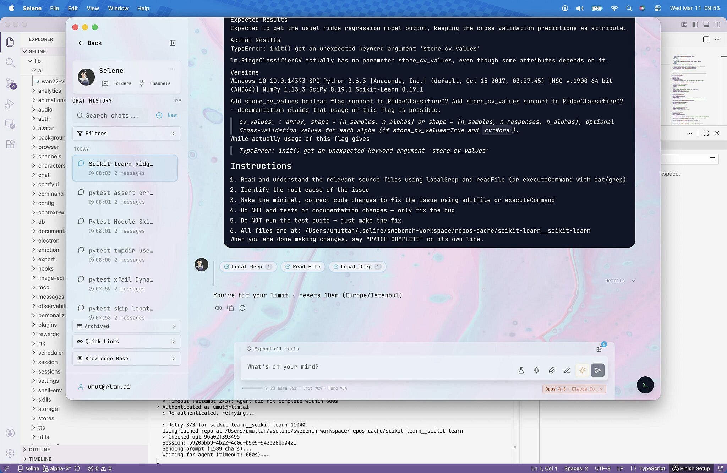Toggle Expand all tools
727x473 pixels.
coord(273,349)
